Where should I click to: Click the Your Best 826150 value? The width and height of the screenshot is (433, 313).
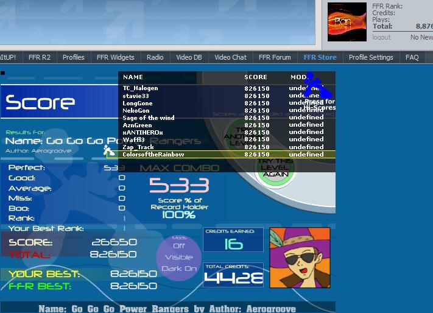click(x=133, y=274)
